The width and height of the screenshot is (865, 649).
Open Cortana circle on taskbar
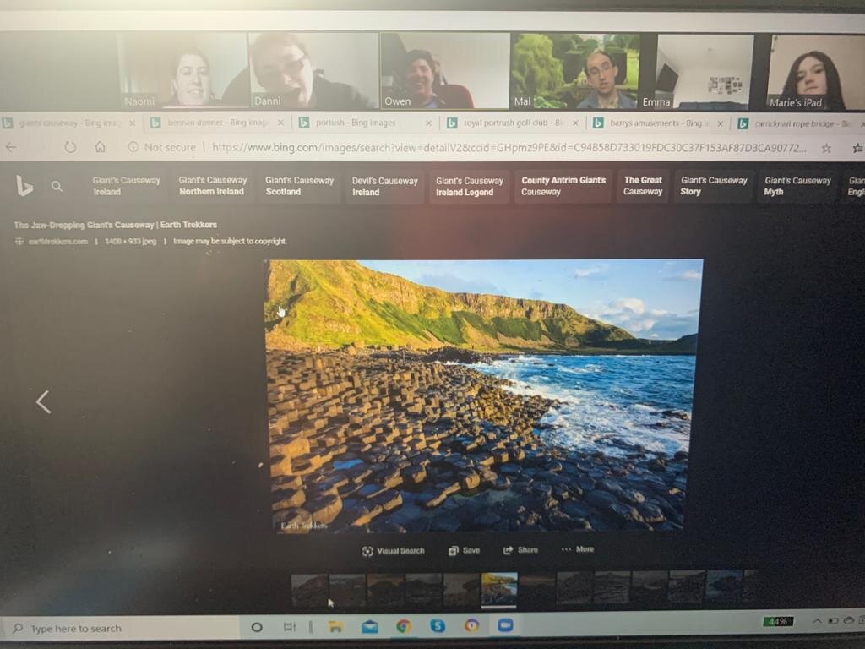pos(257,627)
